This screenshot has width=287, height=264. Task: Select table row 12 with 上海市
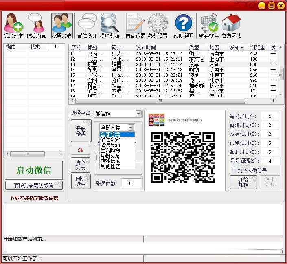pos(173,59)
